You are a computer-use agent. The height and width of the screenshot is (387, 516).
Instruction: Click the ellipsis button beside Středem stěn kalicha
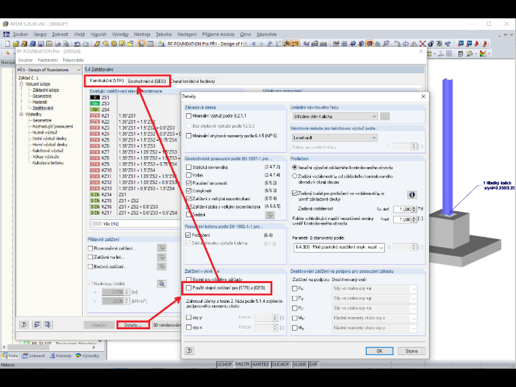tap(385, 116)
